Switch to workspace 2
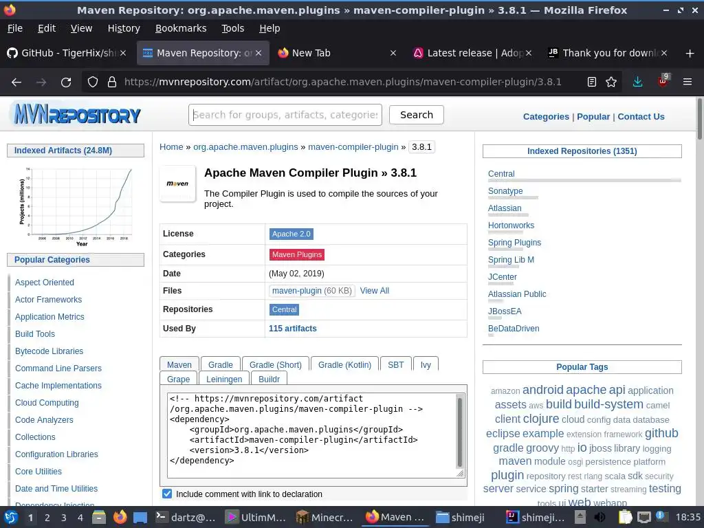Image resolution: width=704 pixels, height=528 pixels. (47, 518)
